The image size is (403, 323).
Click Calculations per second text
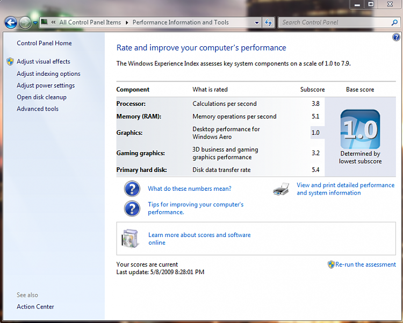[225, 104]
